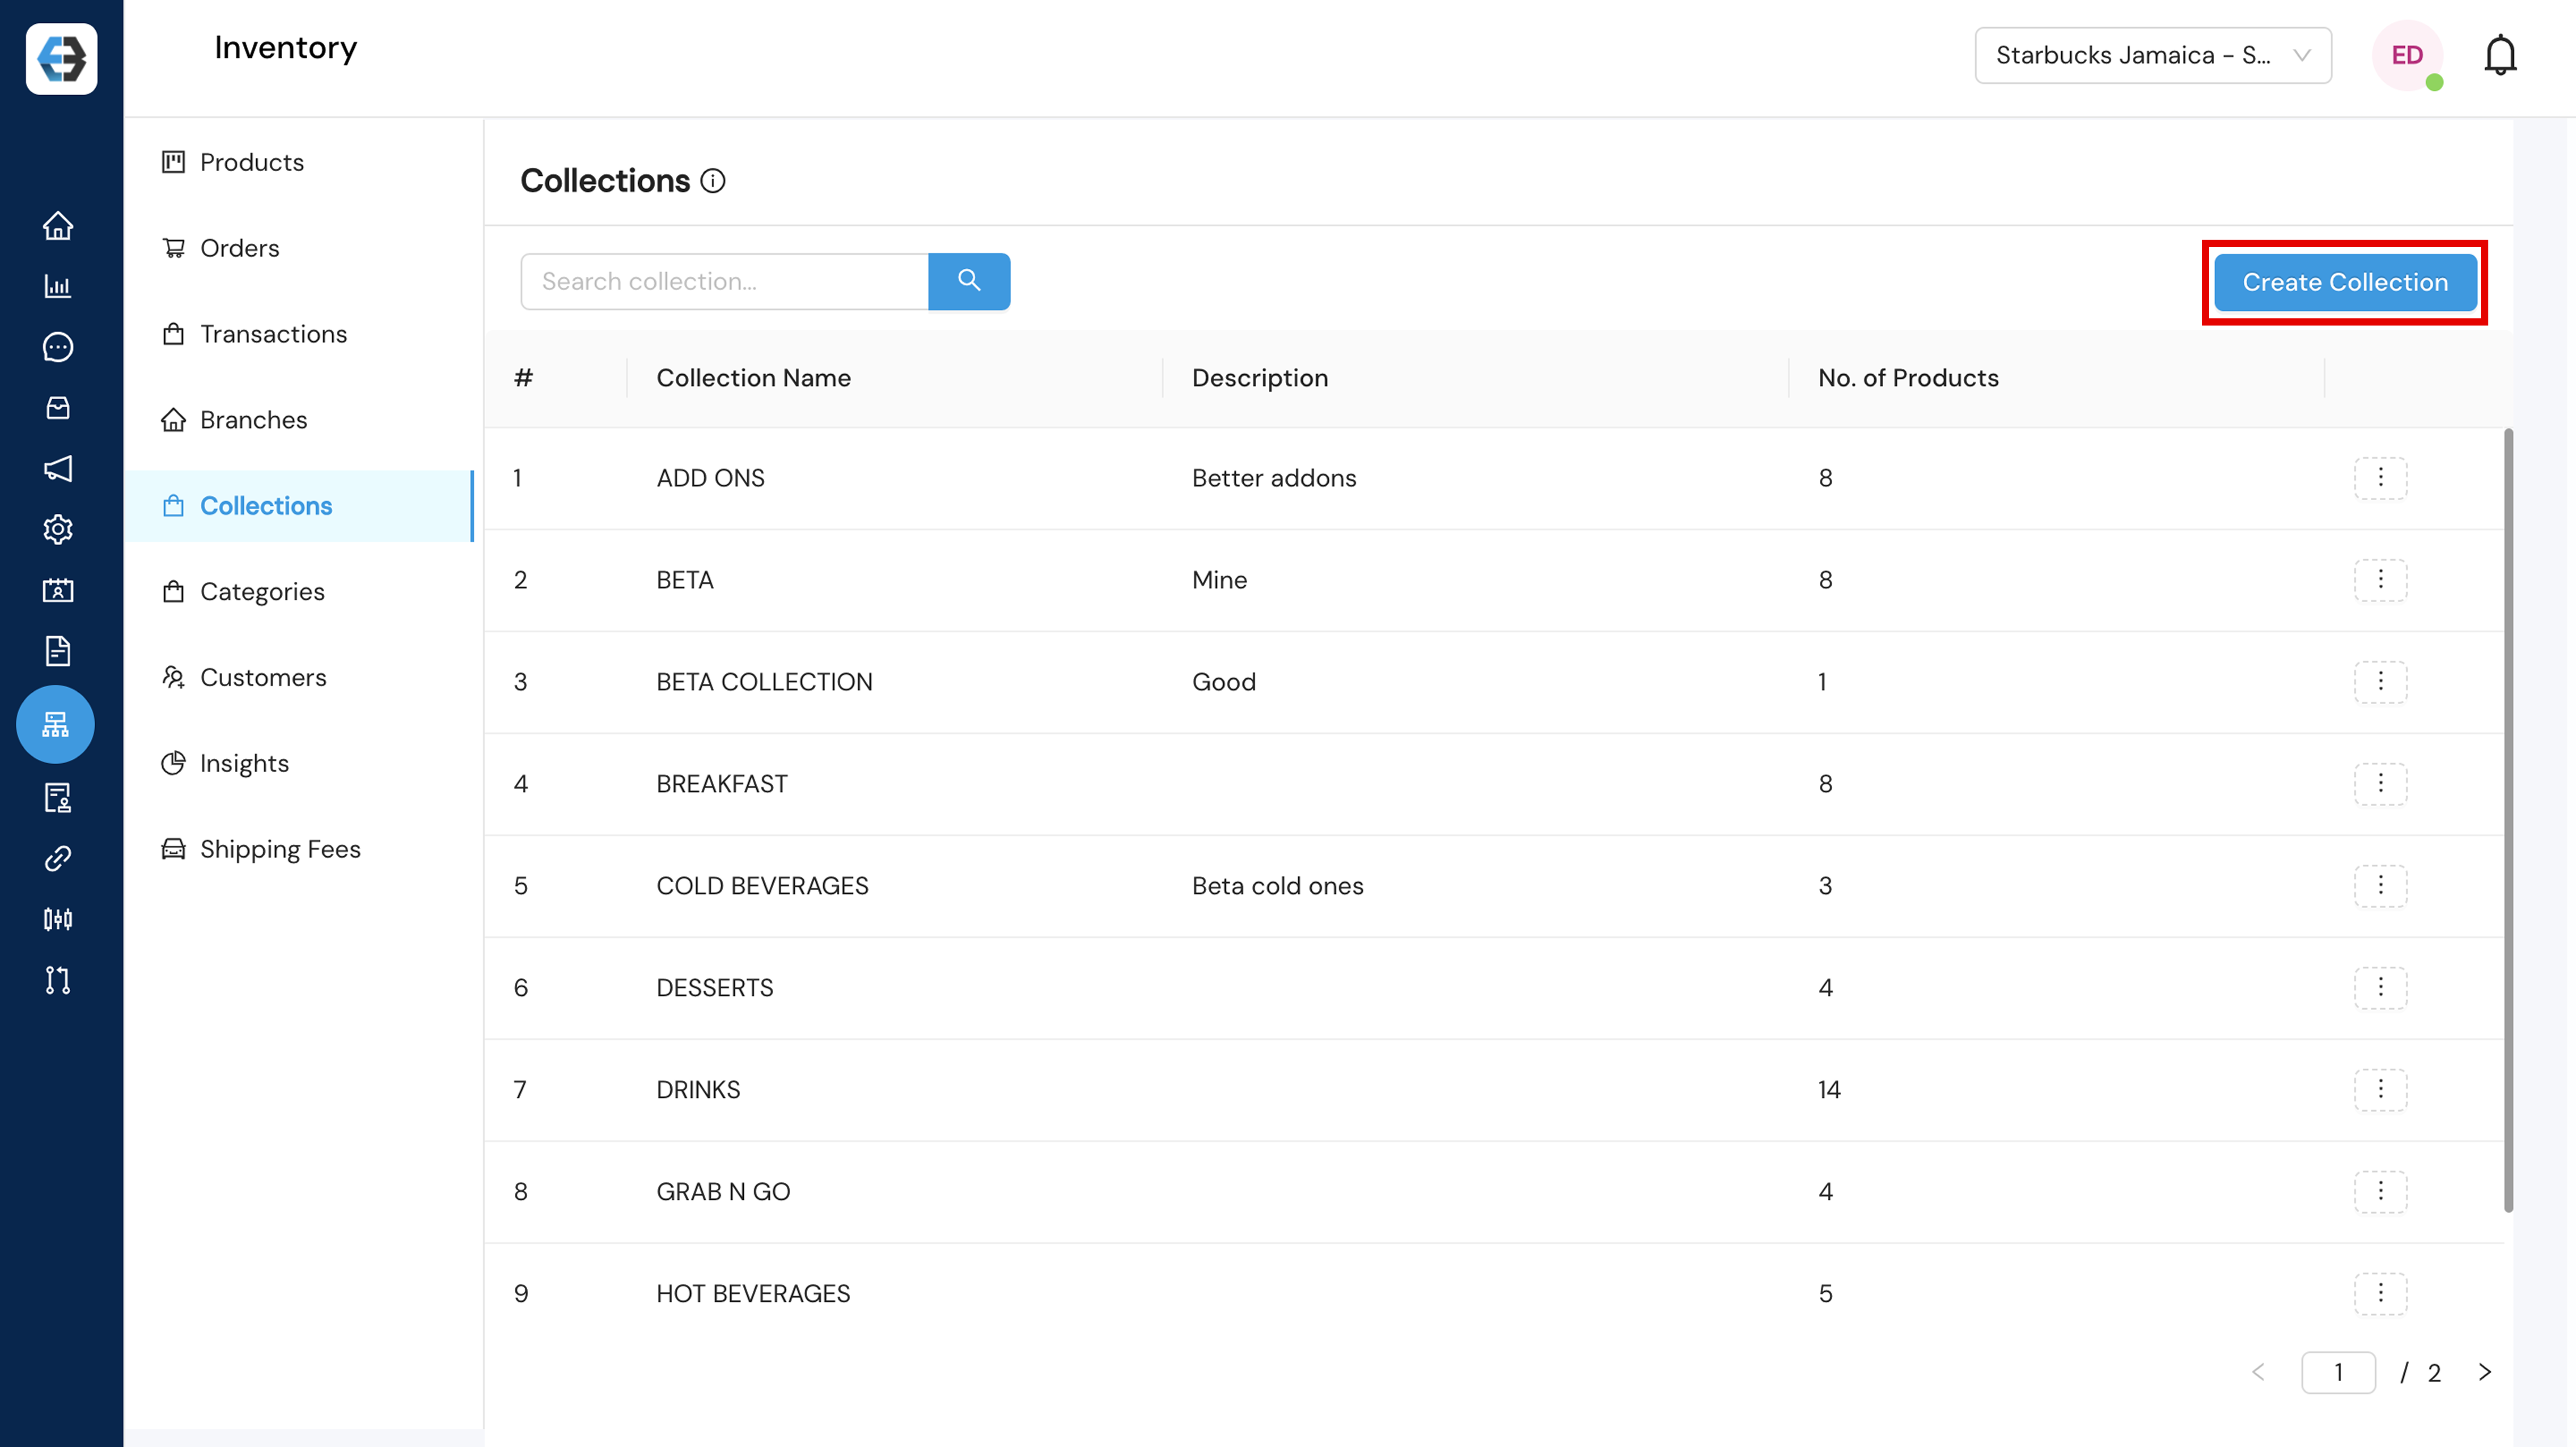This screenshot has width=2576, height=1447.
Task: Click the home icon in left sidebar
Action: click(x=58, y=226)
